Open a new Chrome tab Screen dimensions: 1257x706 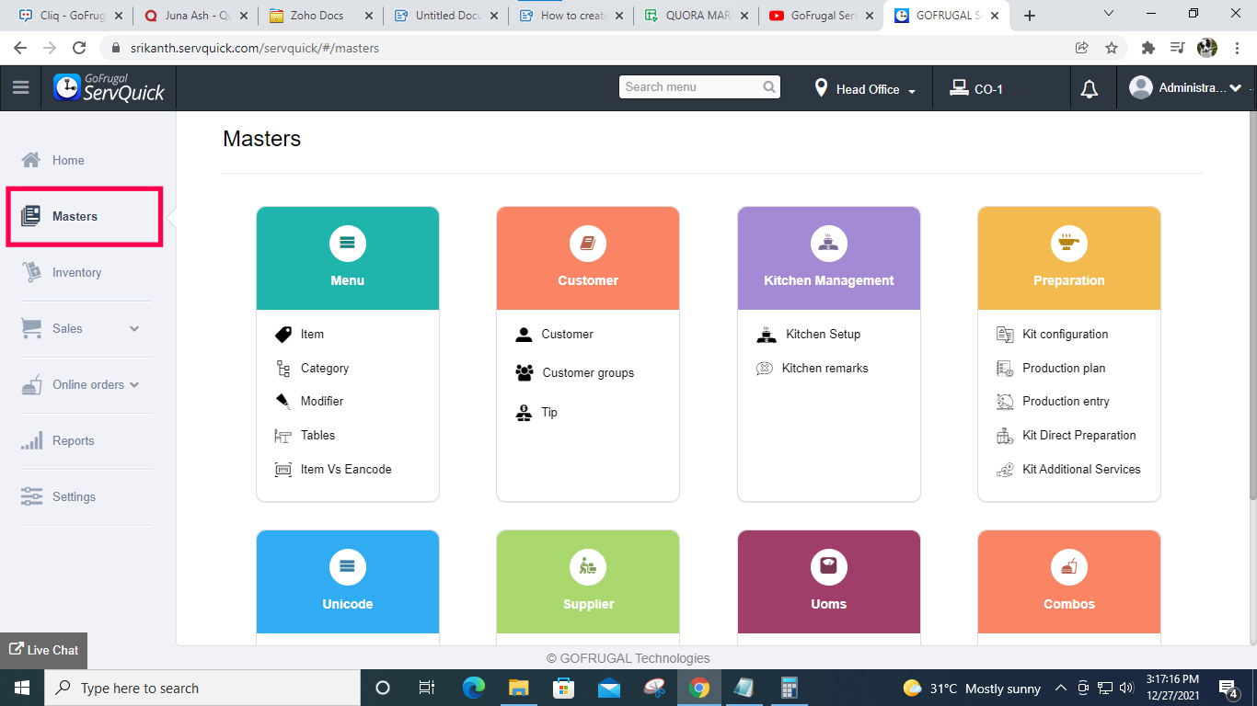pyautogui.click(x=1030, y=16)
